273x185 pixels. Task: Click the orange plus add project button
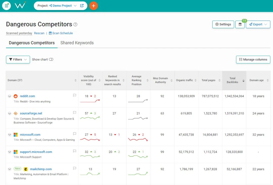[94, 6]
